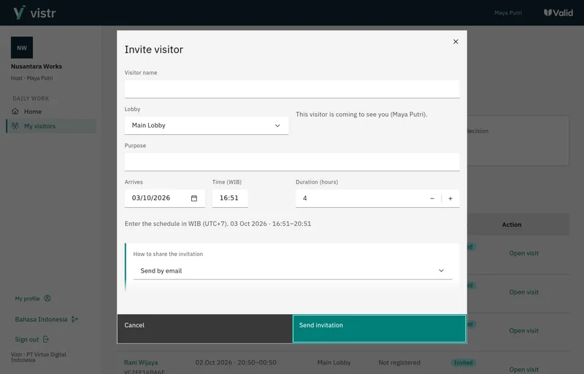Screen dimensions: 584x374
Task: Open the Lobby dropdown showing Main Lobby
Action: 207,125
